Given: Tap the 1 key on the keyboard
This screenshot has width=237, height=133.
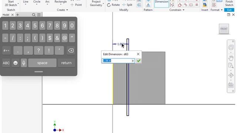Looking at the screenshot, I should pyautogui.click(x=5, y=25).
